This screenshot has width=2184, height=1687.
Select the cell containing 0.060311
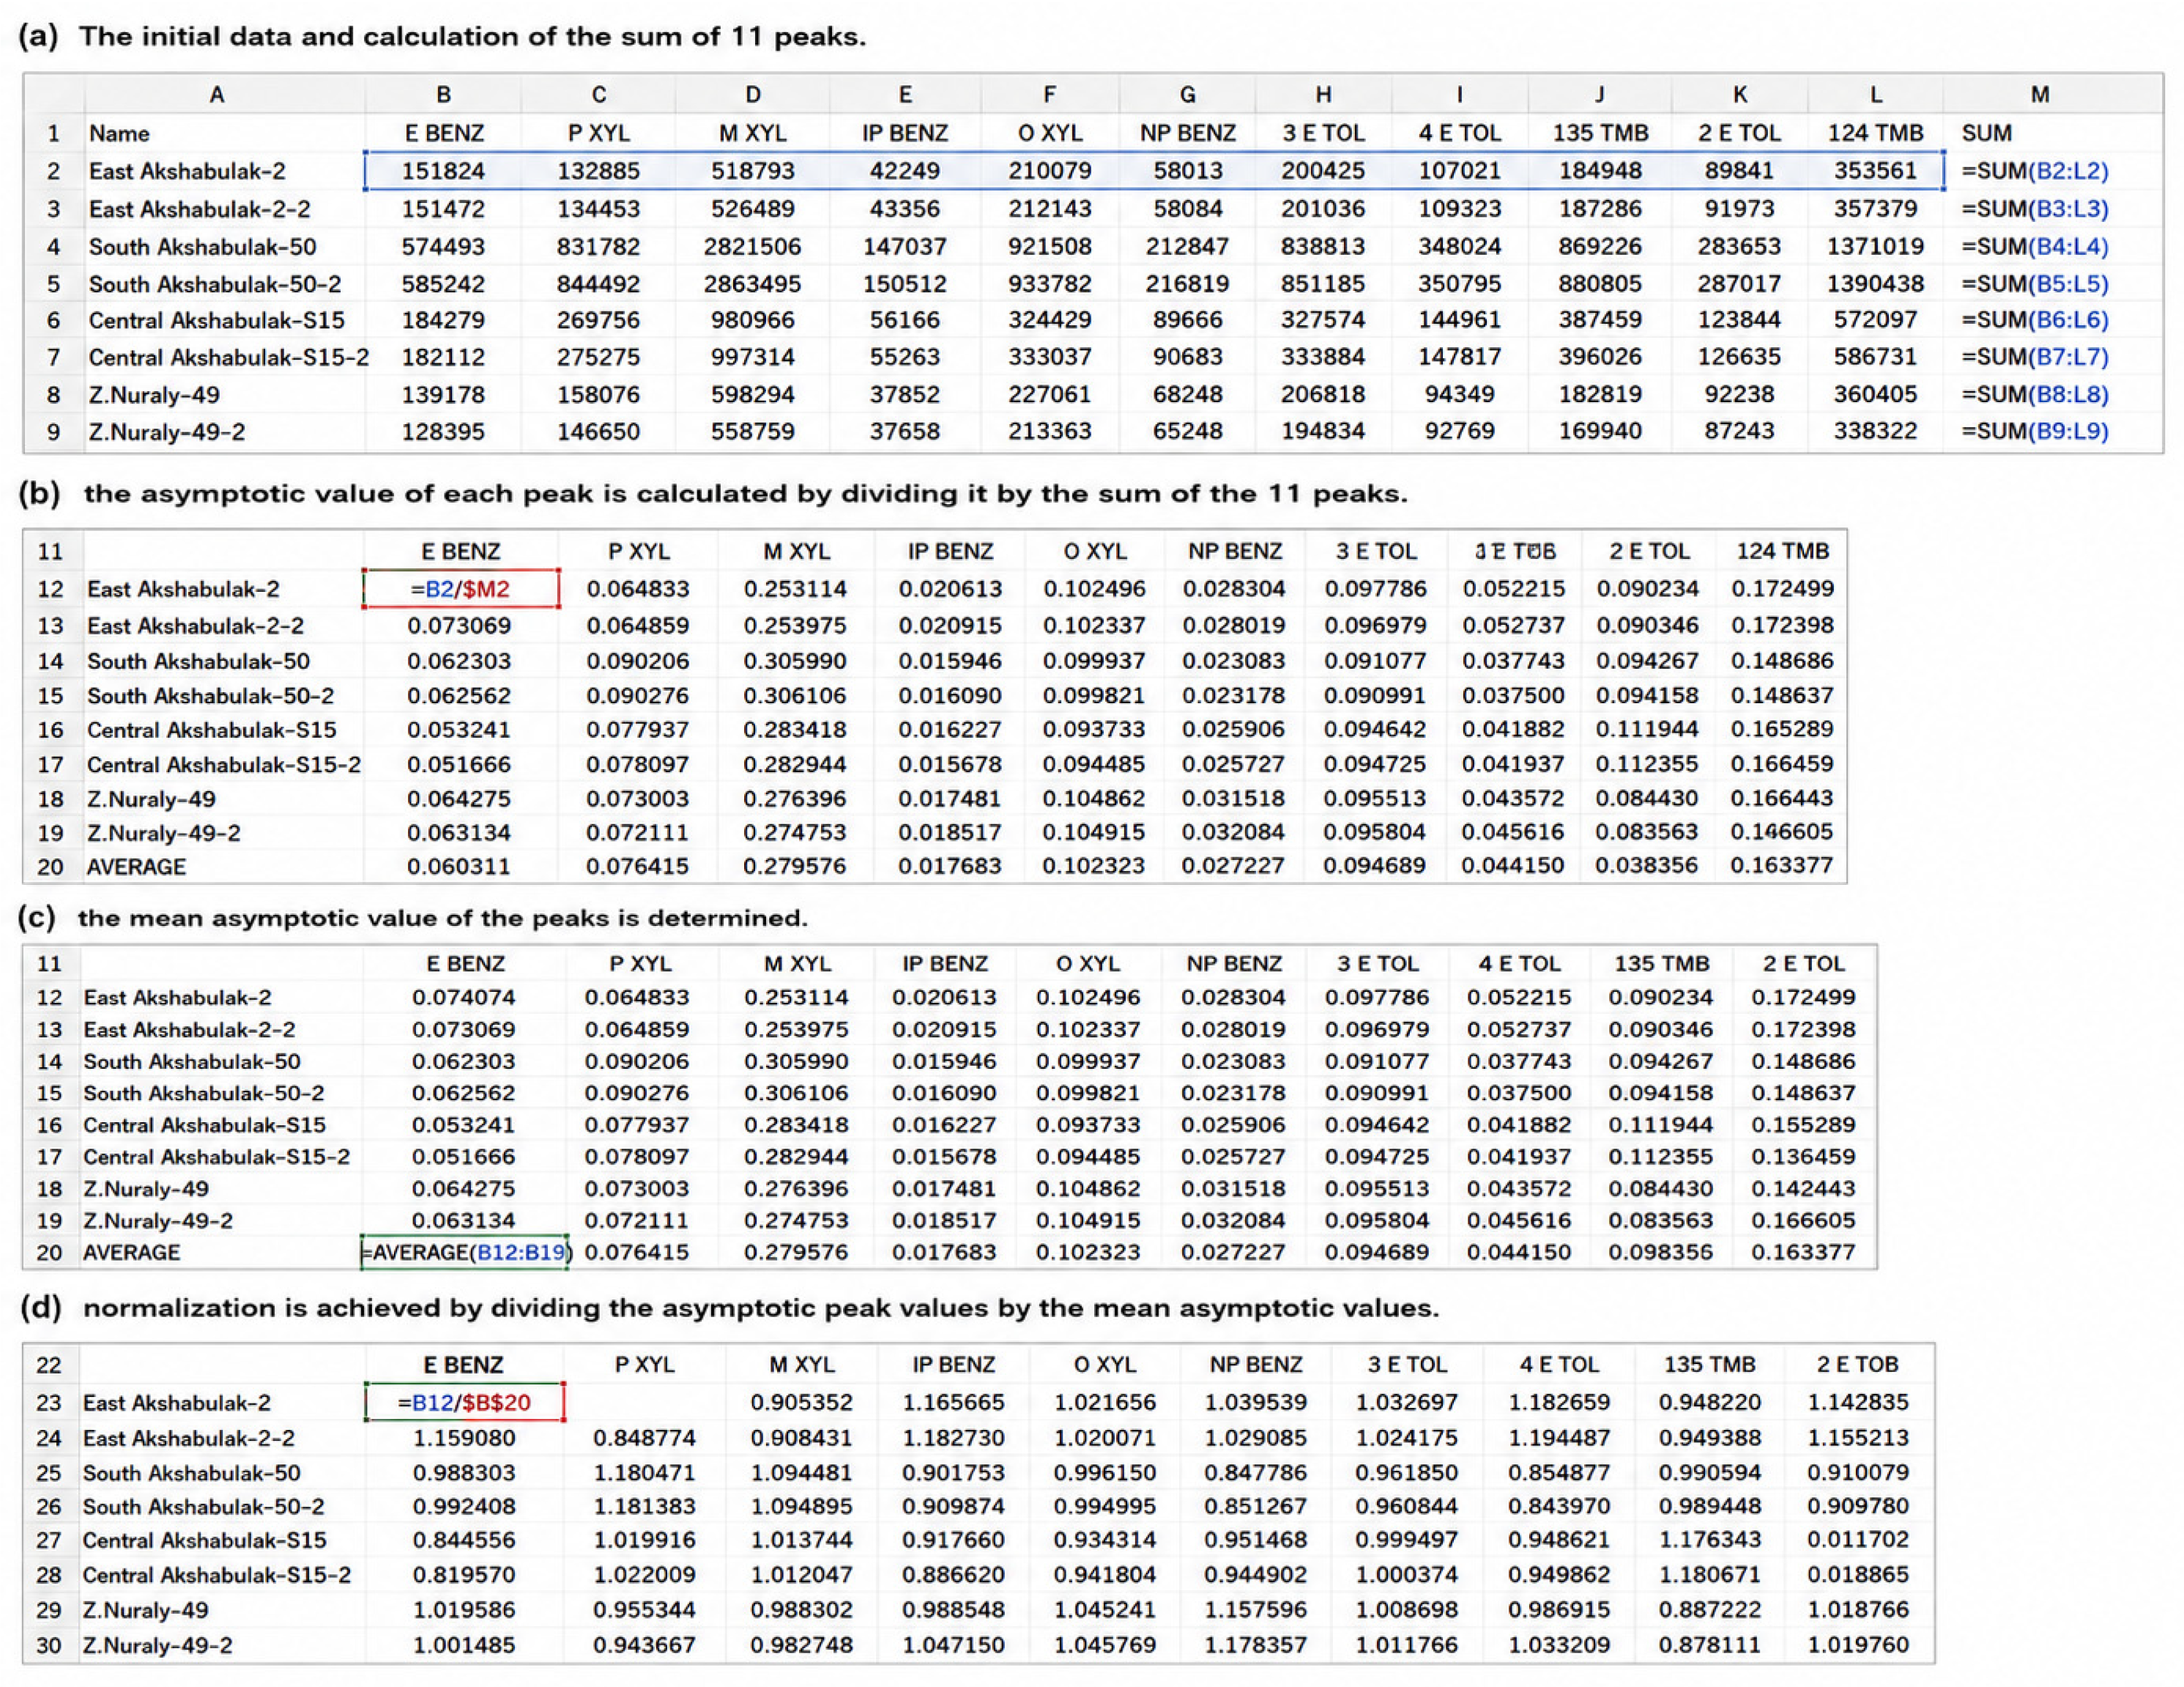459,866
